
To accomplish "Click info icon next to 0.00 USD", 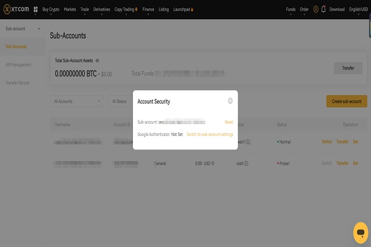I will click(213, 163).
